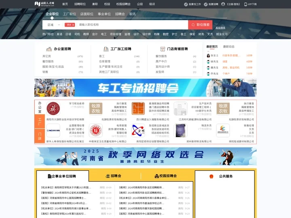The image size is (291, 218).
Task: Select the orange 工厂 side tab
Action: point(40,122)
